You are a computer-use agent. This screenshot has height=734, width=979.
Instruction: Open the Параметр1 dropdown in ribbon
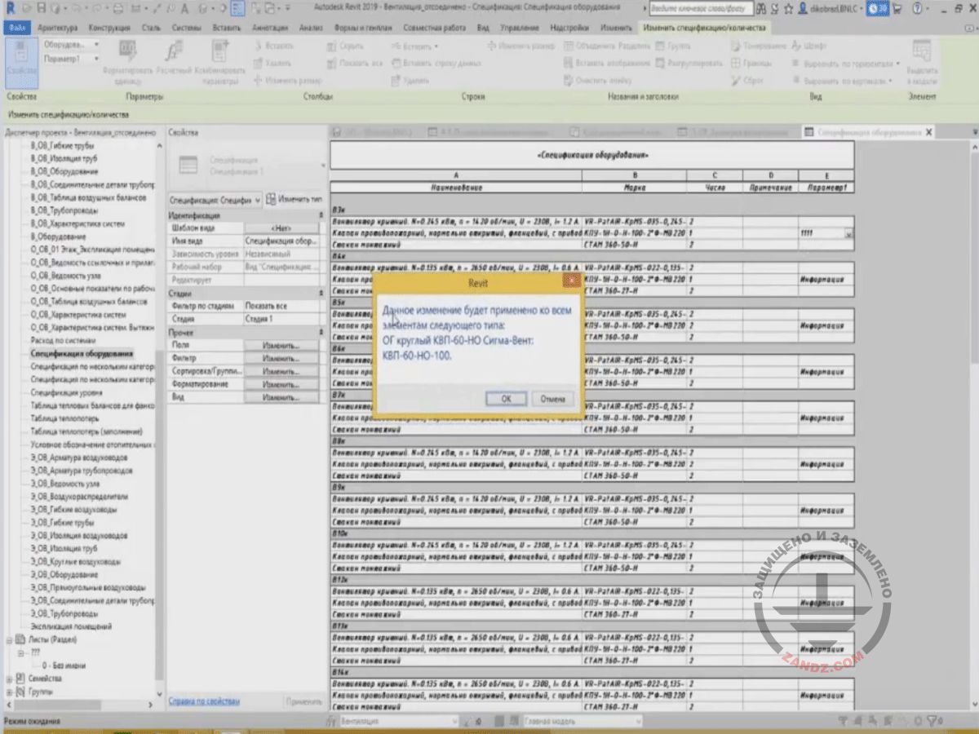[71, 59]
